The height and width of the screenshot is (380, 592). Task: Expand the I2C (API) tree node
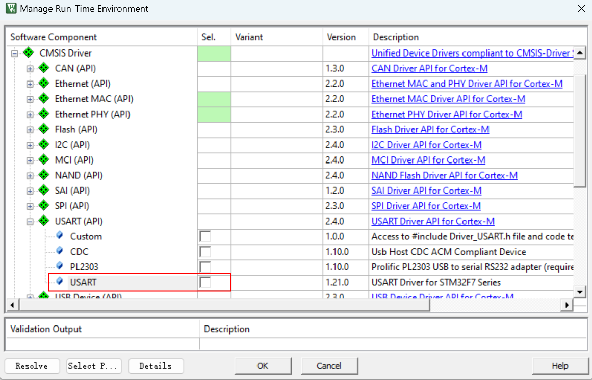click(x=30, y=145)
